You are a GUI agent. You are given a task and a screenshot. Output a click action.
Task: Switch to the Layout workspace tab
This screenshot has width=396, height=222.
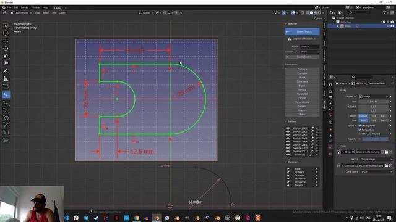(x=58, y=8)
